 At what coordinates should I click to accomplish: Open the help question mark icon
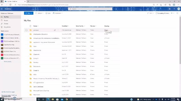pos(174,9)
